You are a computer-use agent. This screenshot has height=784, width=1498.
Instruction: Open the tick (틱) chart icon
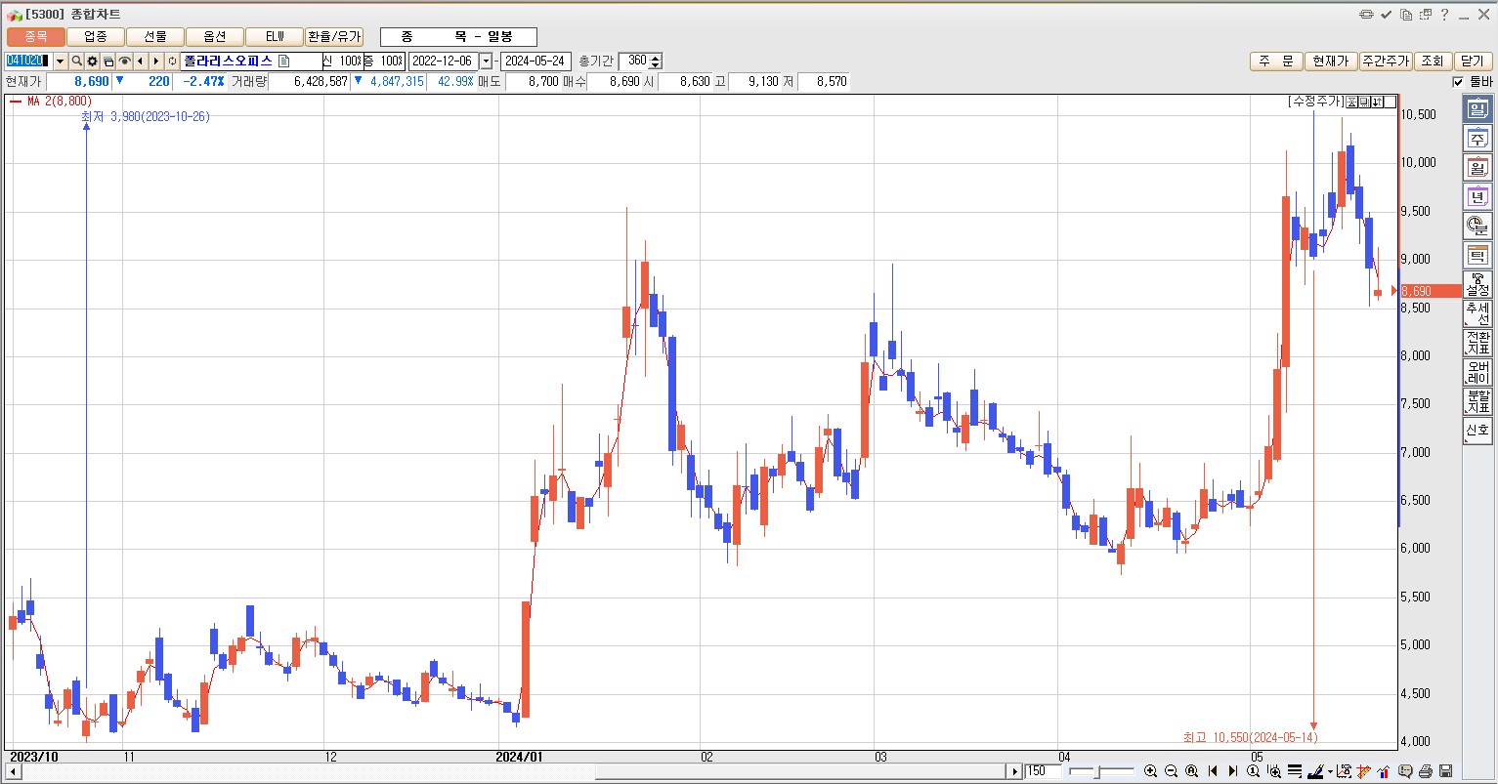[1477, 256]
